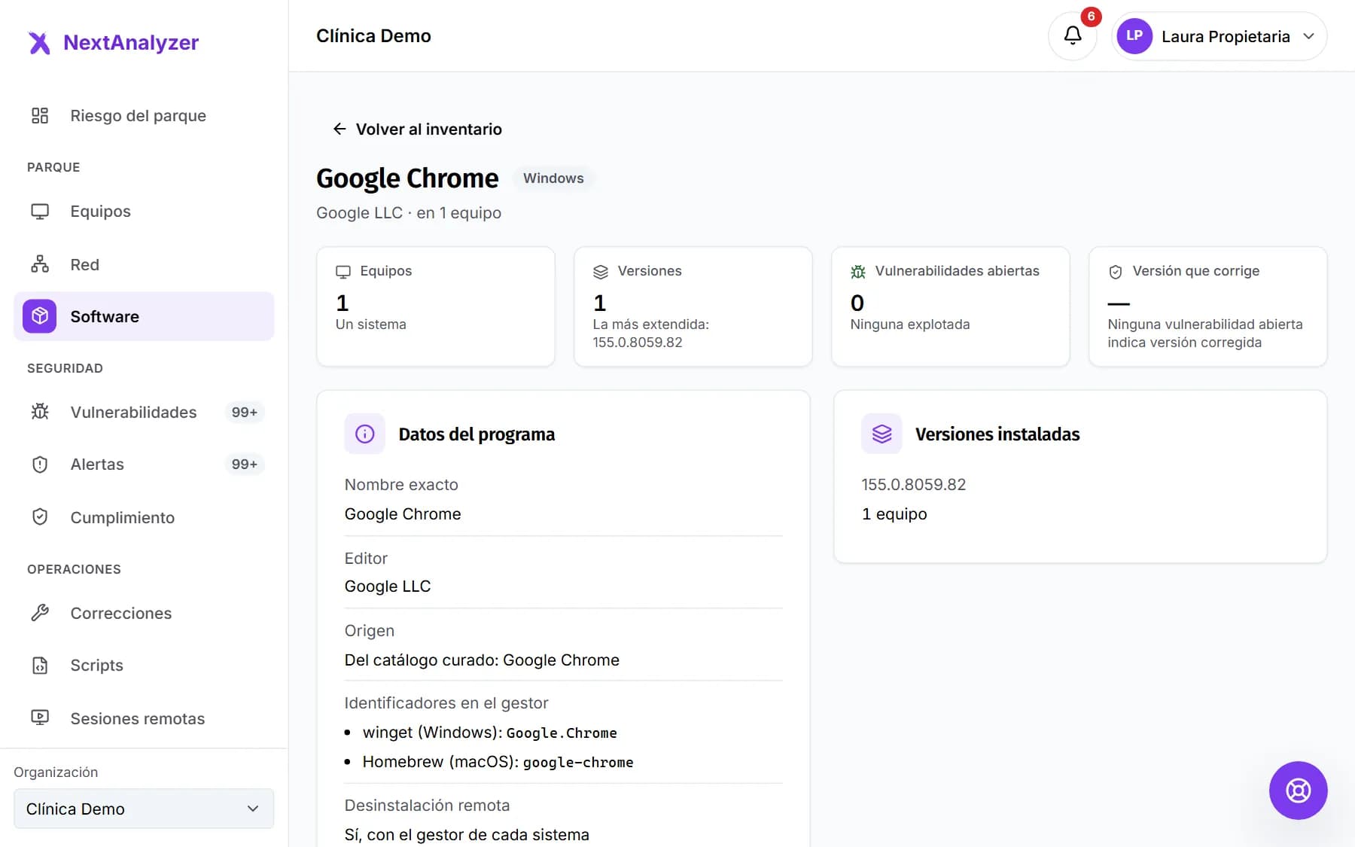
Task: Click the Versión que corrige card
Action: coord(1207,306)
